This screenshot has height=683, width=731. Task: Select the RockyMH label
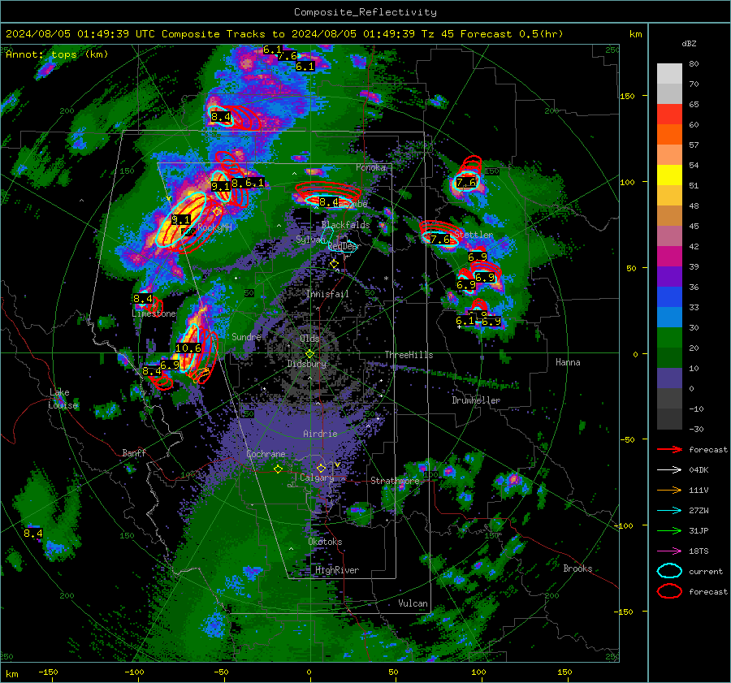pos(214,227)
